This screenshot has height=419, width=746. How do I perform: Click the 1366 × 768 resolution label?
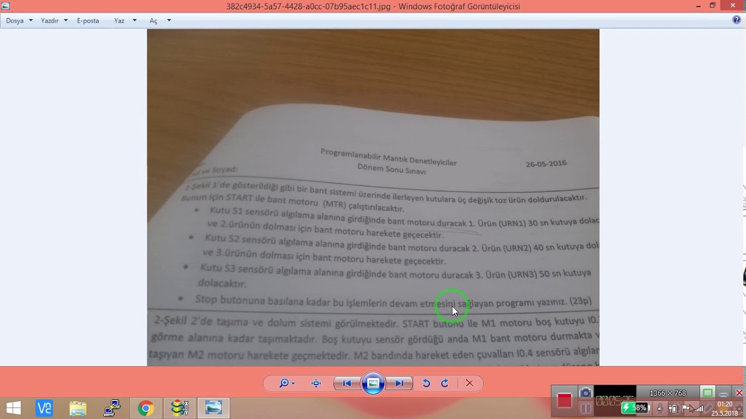pyautogui.click(x=668, y=393)
